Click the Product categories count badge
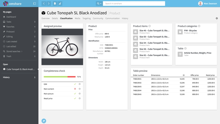The image size is (220, 124). (x=199, y=26)
